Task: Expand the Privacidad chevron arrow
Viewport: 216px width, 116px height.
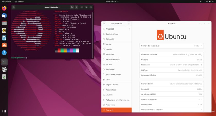Action: pyautogui.click(x=129, y=29)
